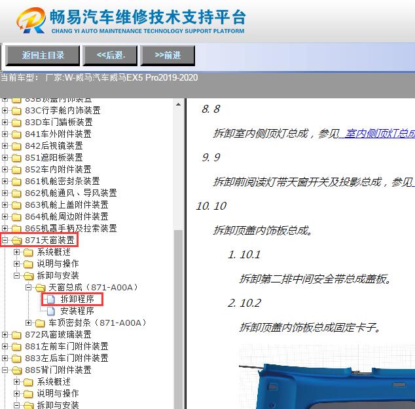Click the 883左后车门附件装置 folder icon
Image resolution: width=415 pixels, height=409 pixels.
coord(16,359)
